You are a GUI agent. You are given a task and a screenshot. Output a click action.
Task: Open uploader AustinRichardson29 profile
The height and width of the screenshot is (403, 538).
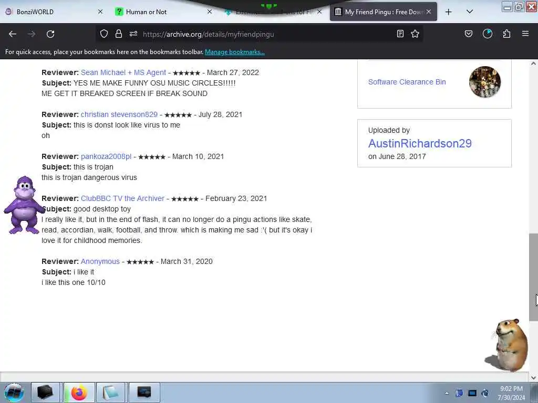(x=420, y=143)
